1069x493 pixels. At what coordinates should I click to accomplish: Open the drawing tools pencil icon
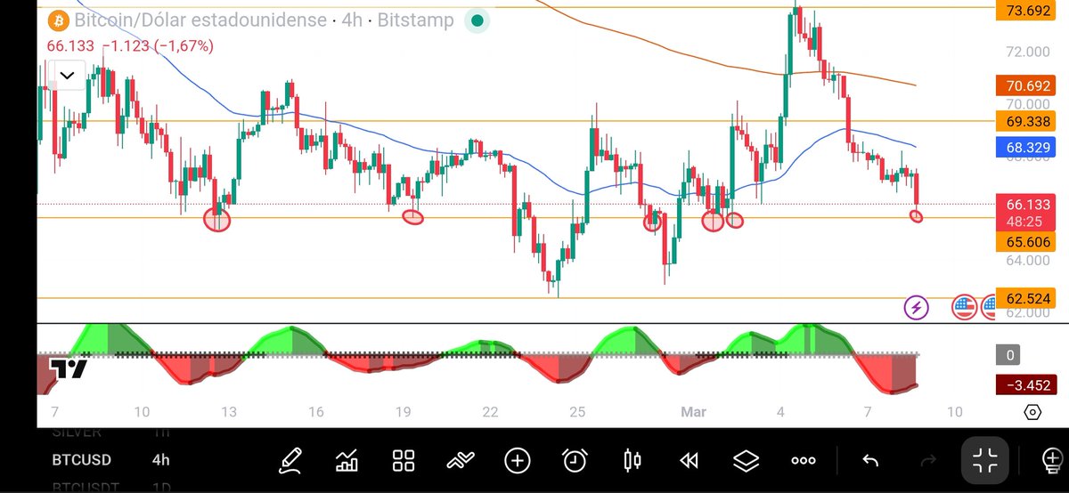[290, 460]
